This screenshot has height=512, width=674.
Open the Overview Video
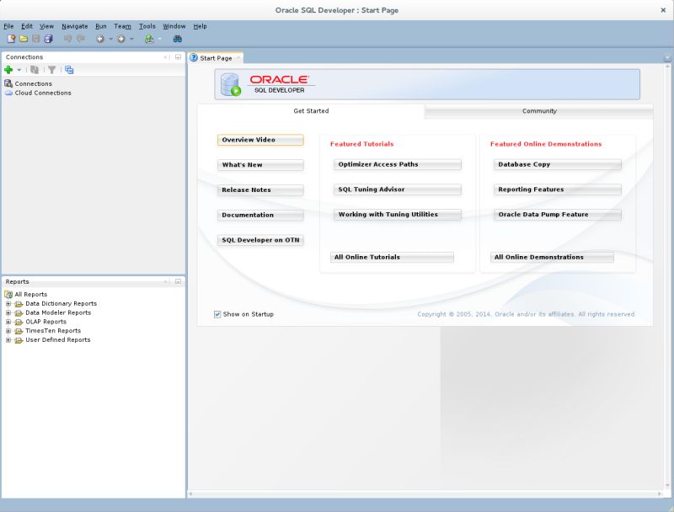258,140
